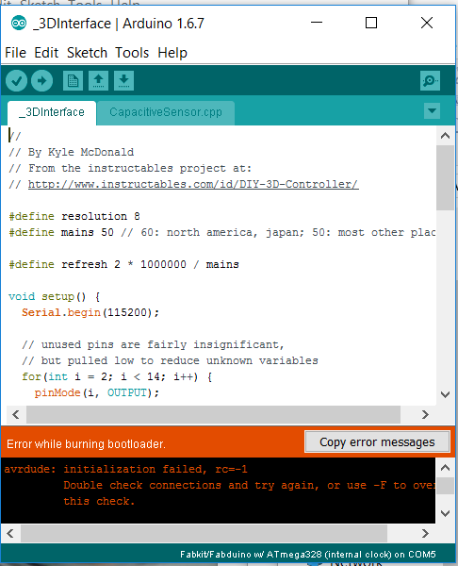Open the Sketch menu
458x566 pixels.
87,53
